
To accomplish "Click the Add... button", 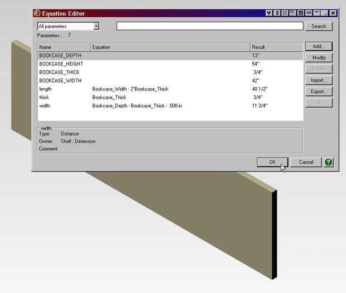I will [x=319, y=46].
